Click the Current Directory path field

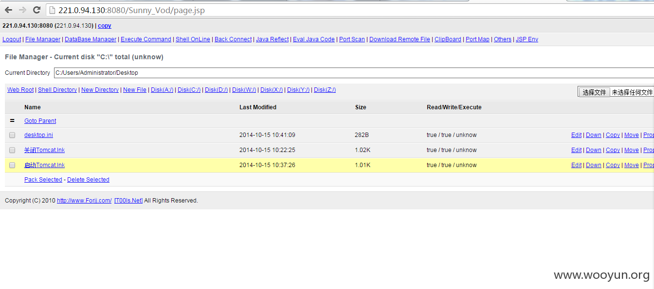pos(354,73)
